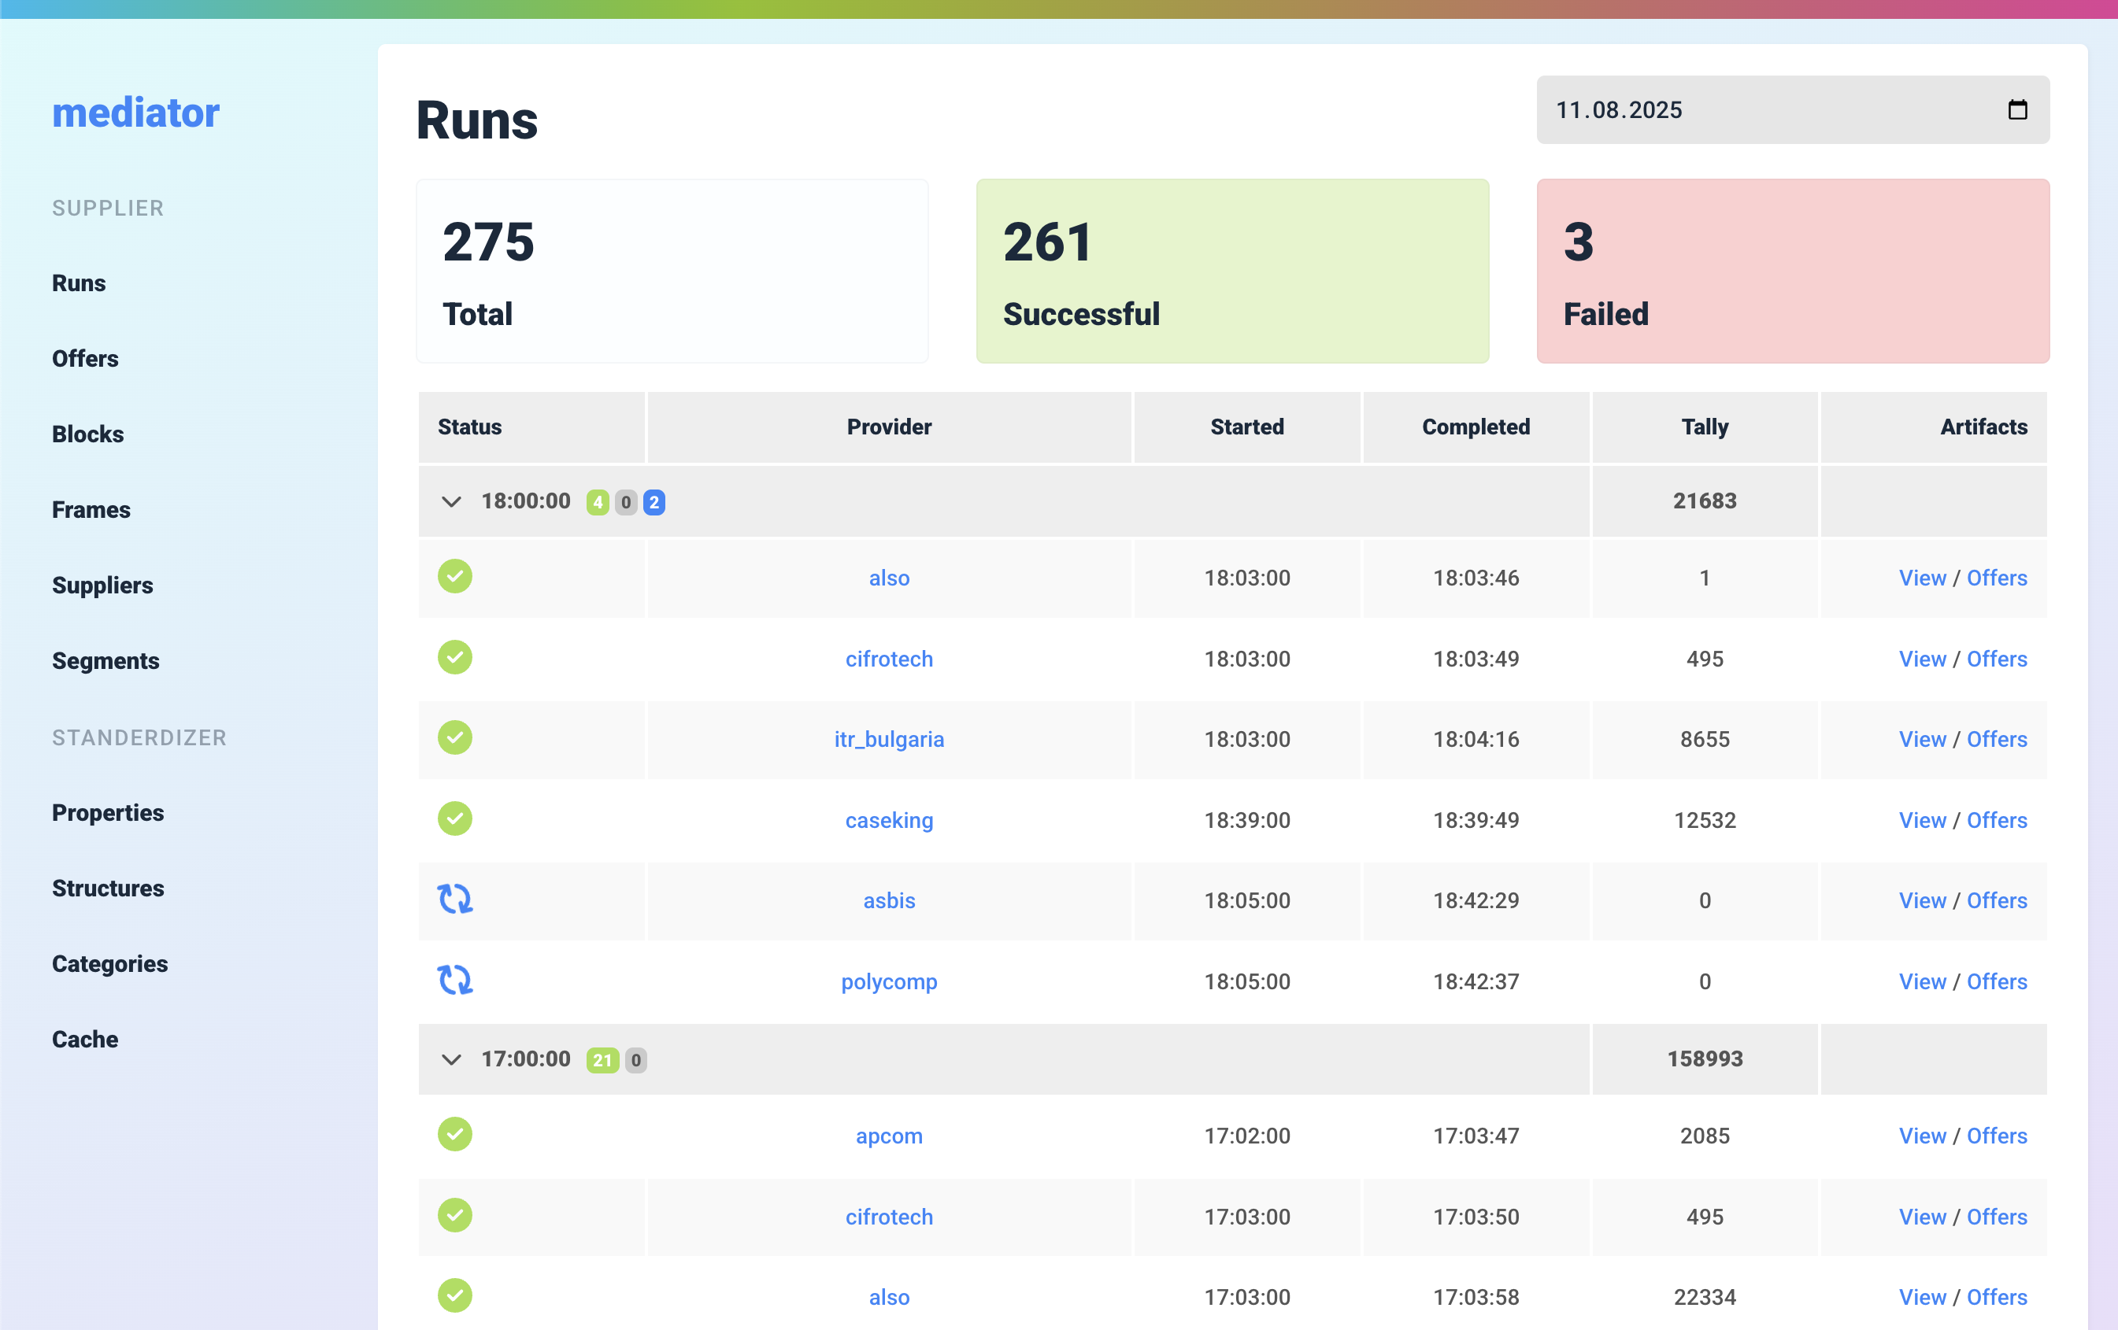View run details for caseking

click(x=1923, y=819)
